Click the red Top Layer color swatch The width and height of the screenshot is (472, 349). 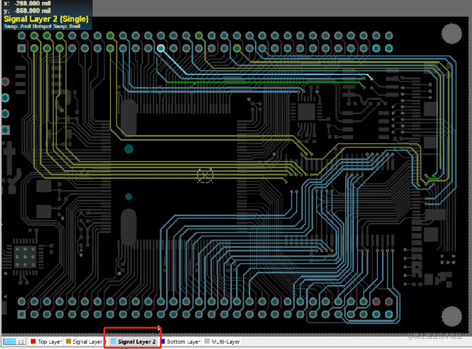pos(33,341)
